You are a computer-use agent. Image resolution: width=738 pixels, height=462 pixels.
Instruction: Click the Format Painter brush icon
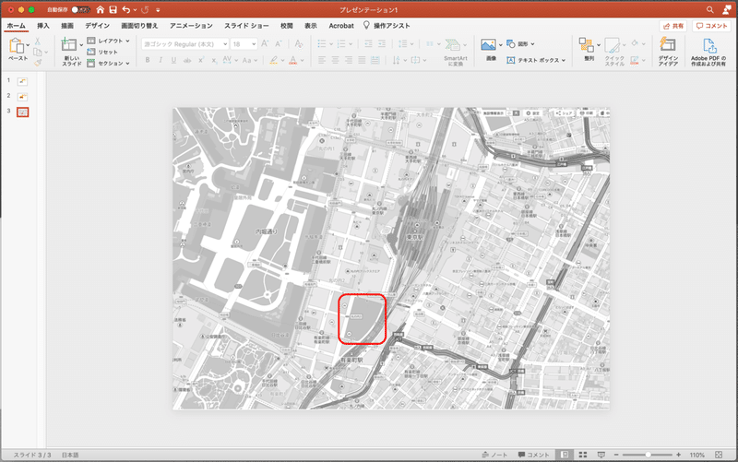(x=38, y=62)
